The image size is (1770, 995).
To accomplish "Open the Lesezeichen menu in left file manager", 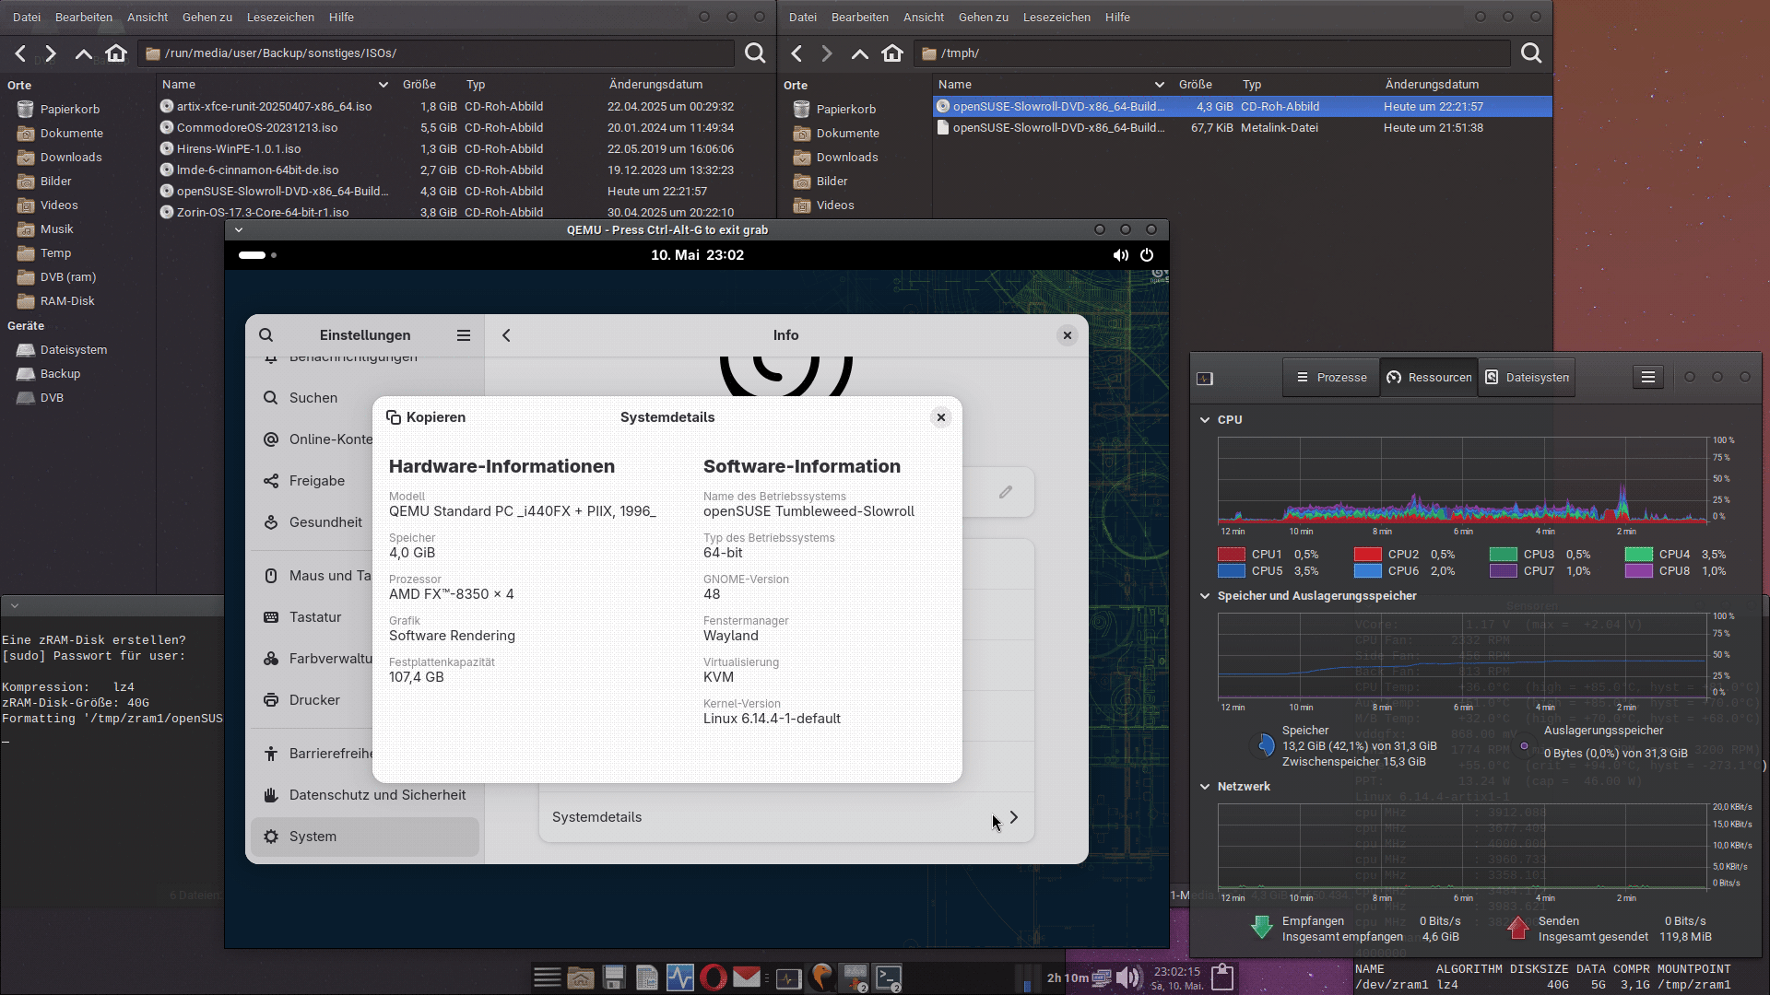I will click(x=280, y=17).
